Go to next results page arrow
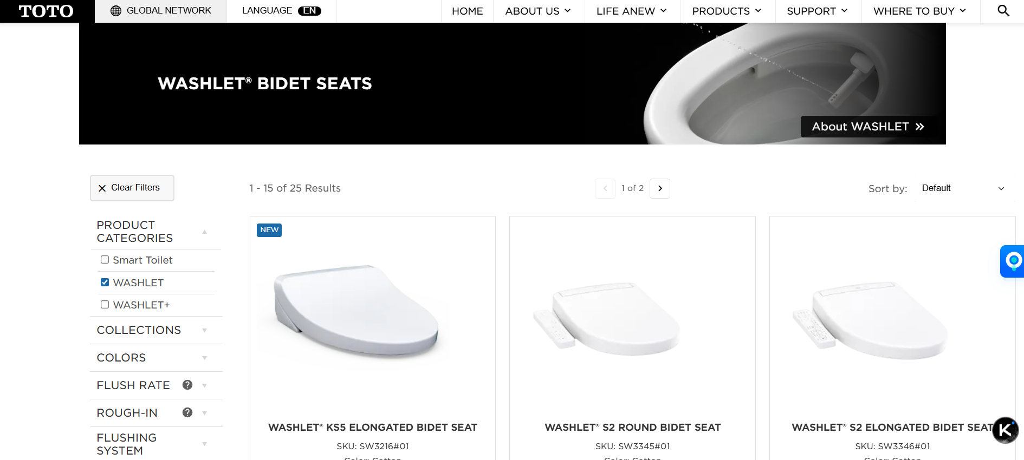This screenshot has width=1024, height=460. tap(660, 188)
